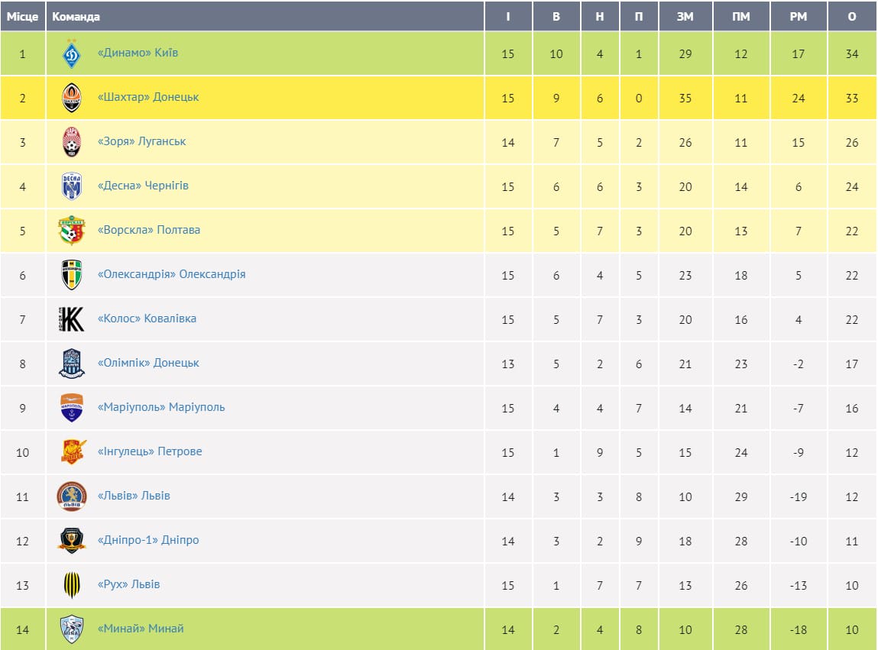
Task: Click the Kolos Kovalivka club logo
Action: point(72,319)
